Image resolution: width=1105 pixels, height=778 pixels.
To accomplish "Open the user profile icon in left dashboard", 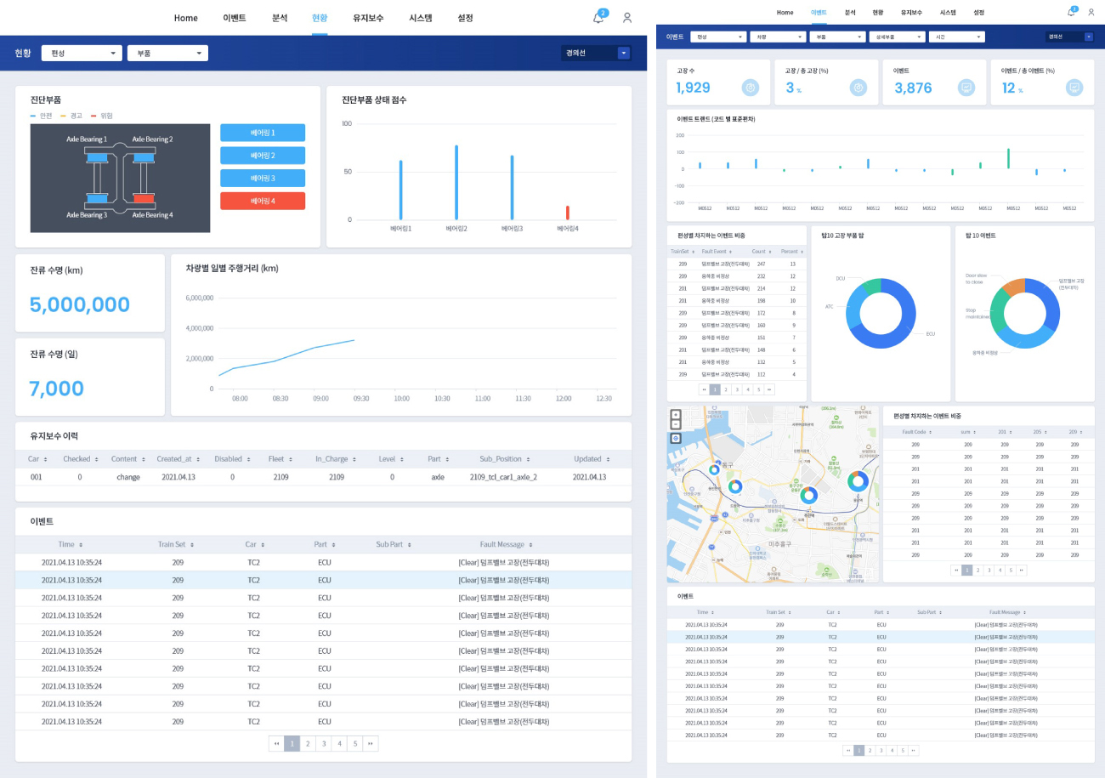I will (x=627, y=18).
